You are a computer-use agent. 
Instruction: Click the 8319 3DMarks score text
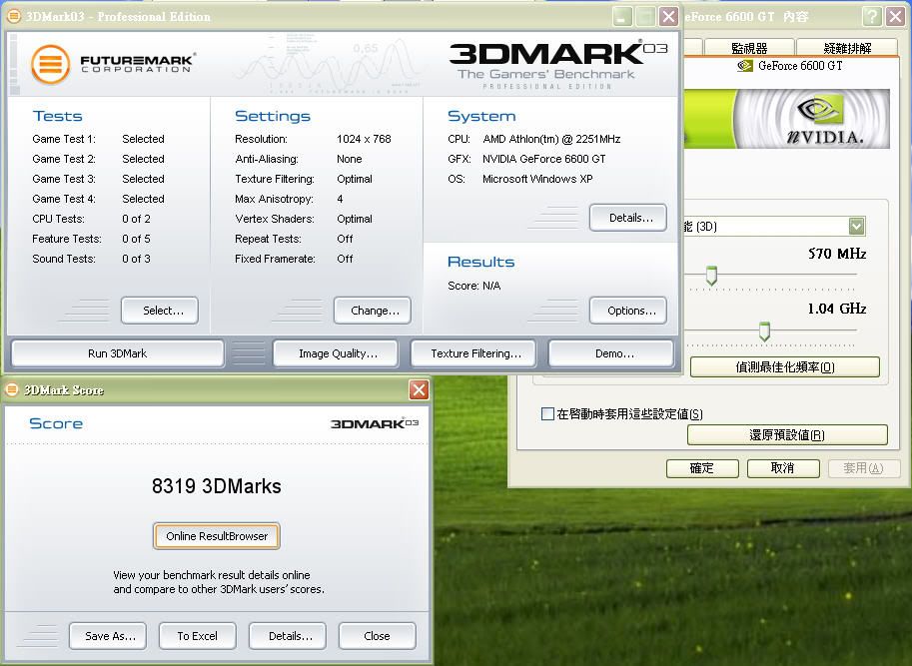click(217, 486)
